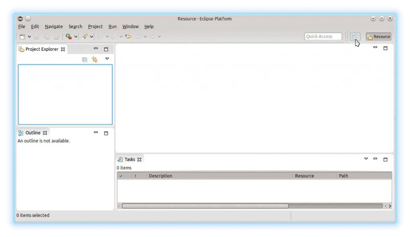Expand the External Tools dropdown arrow

coord(76,37)
